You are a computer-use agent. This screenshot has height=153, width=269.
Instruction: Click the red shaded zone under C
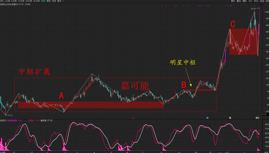(243, 41)
